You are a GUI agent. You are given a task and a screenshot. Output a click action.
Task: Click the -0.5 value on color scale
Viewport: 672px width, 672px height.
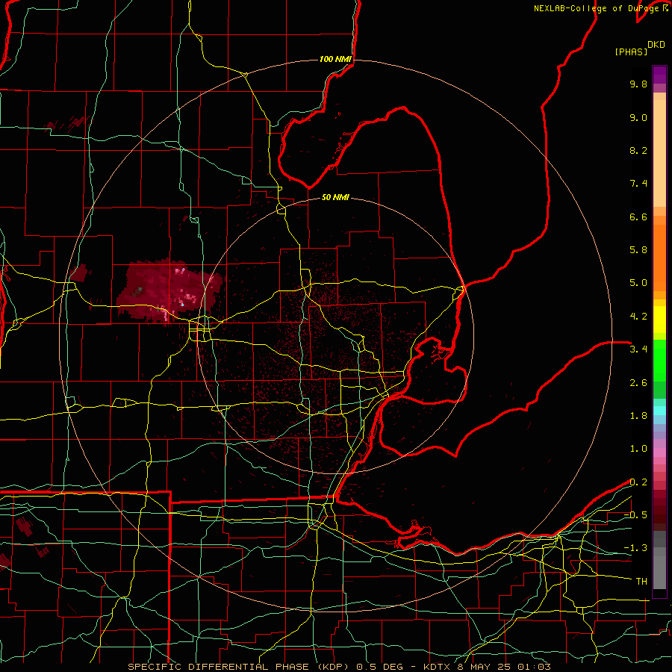635,515
